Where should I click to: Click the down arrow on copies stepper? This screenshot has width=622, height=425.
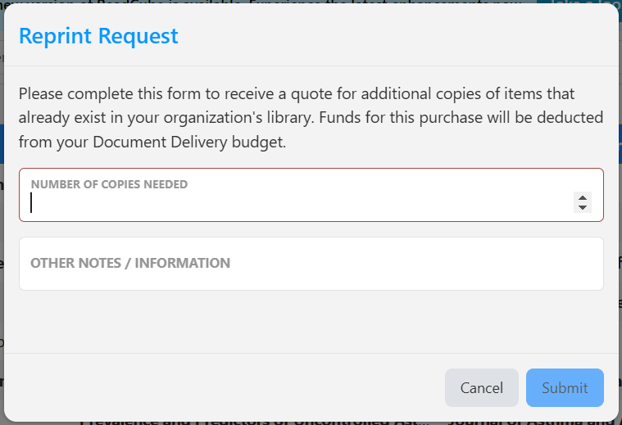click(583, 207)
